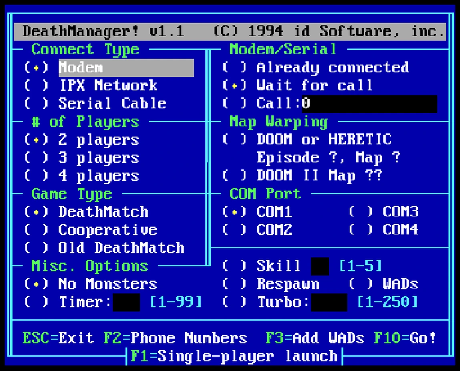Click the Skill level field
This screenshot has width=460, height=371.
click(320, 266)
